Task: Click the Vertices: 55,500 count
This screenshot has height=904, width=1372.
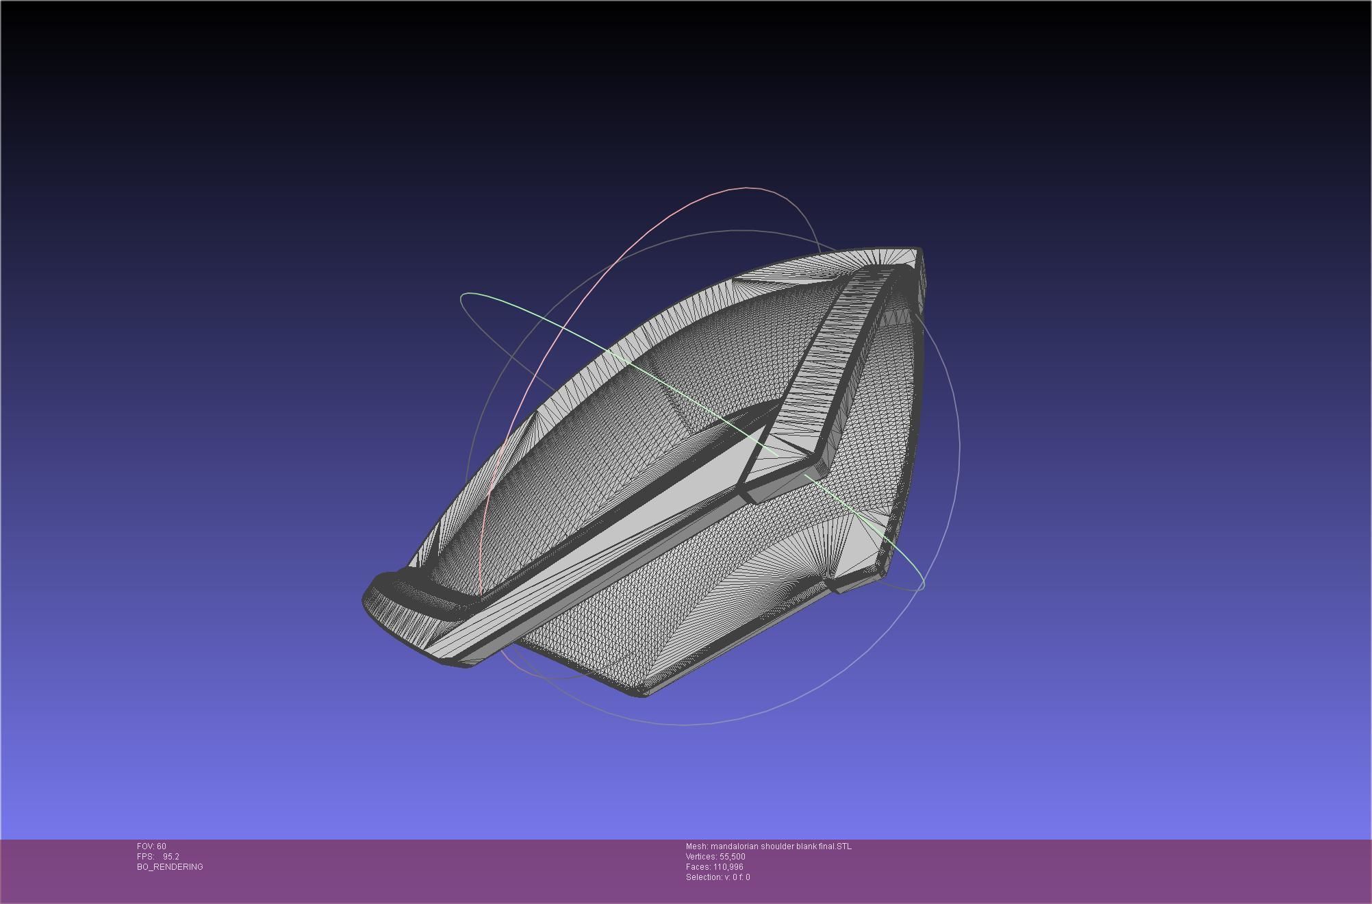Action: [715, 857]
